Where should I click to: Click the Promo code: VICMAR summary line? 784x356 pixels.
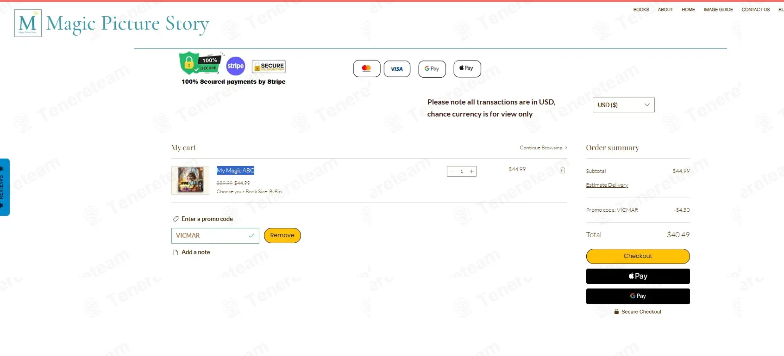click(x=612, y=210)
